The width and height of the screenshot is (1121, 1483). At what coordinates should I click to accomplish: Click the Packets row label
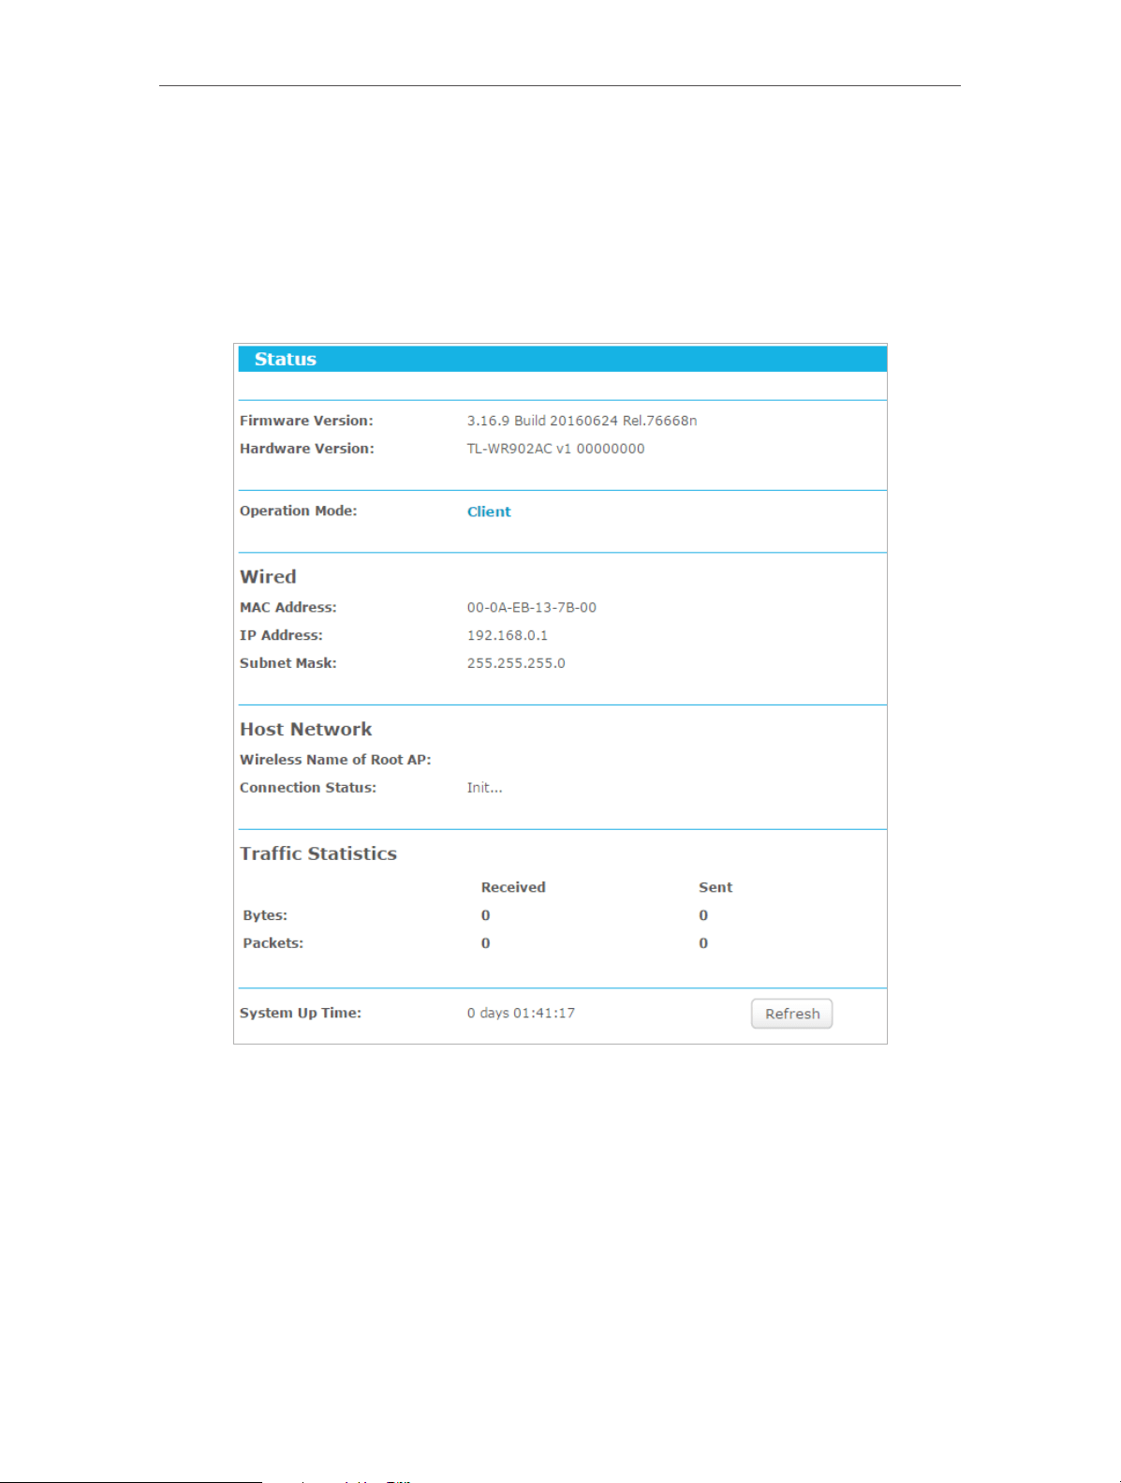[x=273, y=943]
